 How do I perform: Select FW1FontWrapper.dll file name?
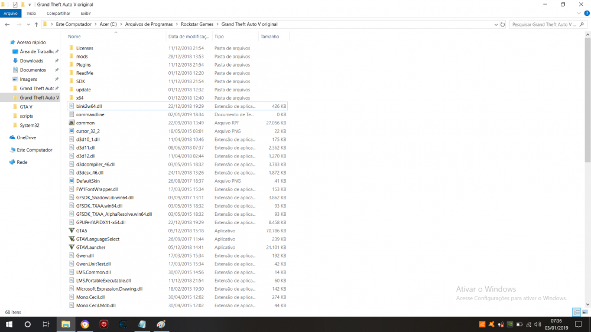pos(98,189)
